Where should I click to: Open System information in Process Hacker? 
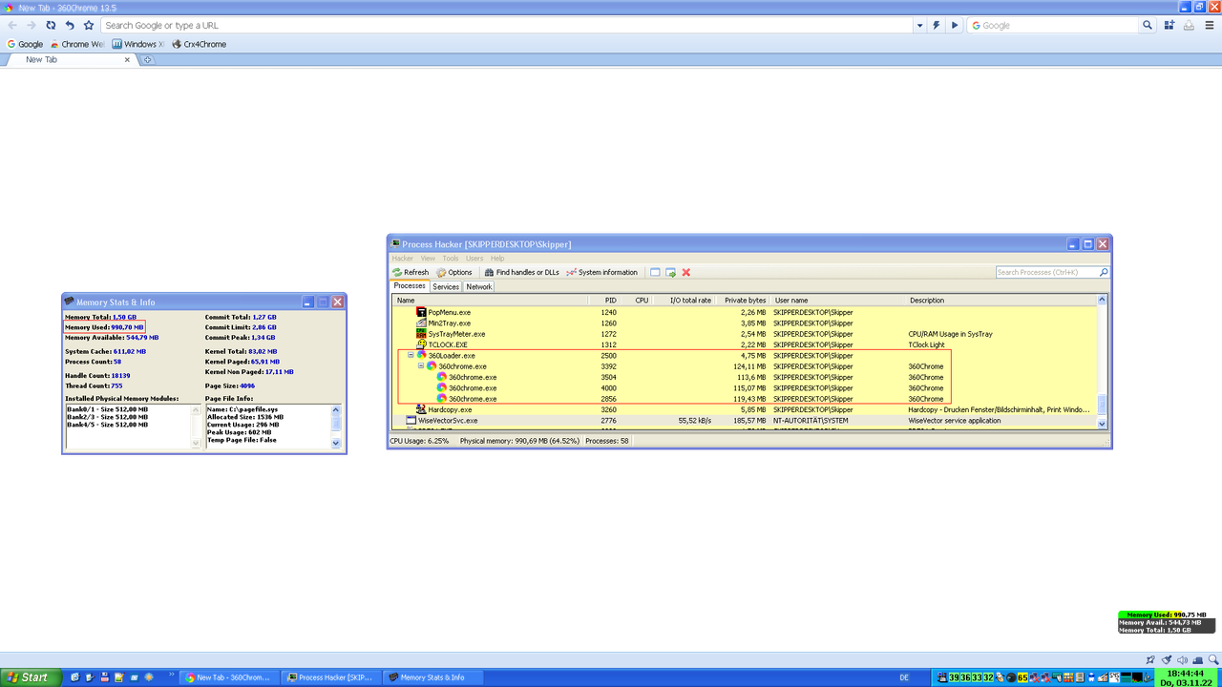pos(601,273)
